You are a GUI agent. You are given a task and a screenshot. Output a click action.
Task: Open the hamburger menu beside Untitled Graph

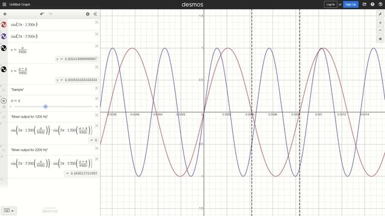[x=4, y=4]
